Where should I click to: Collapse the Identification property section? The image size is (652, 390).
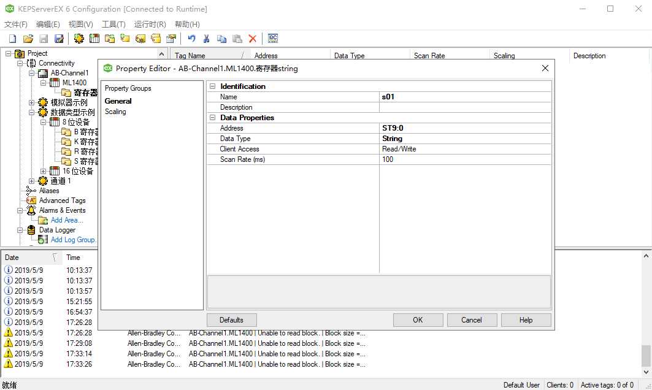[x=212, y=86]
